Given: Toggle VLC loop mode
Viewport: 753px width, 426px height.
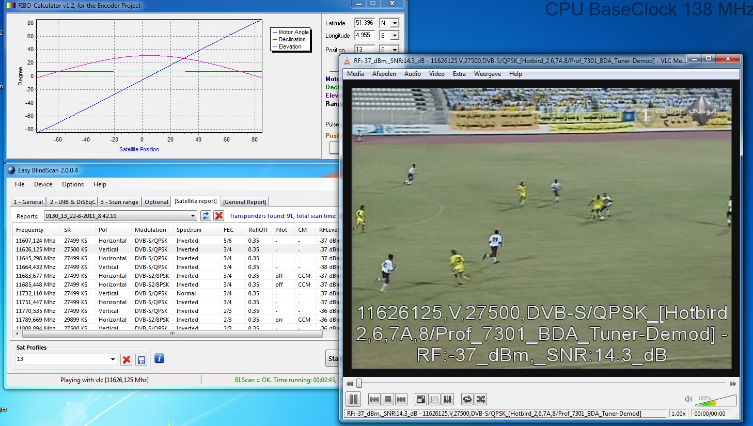Looking at the screenshot, I should click(x=467, y=399).
